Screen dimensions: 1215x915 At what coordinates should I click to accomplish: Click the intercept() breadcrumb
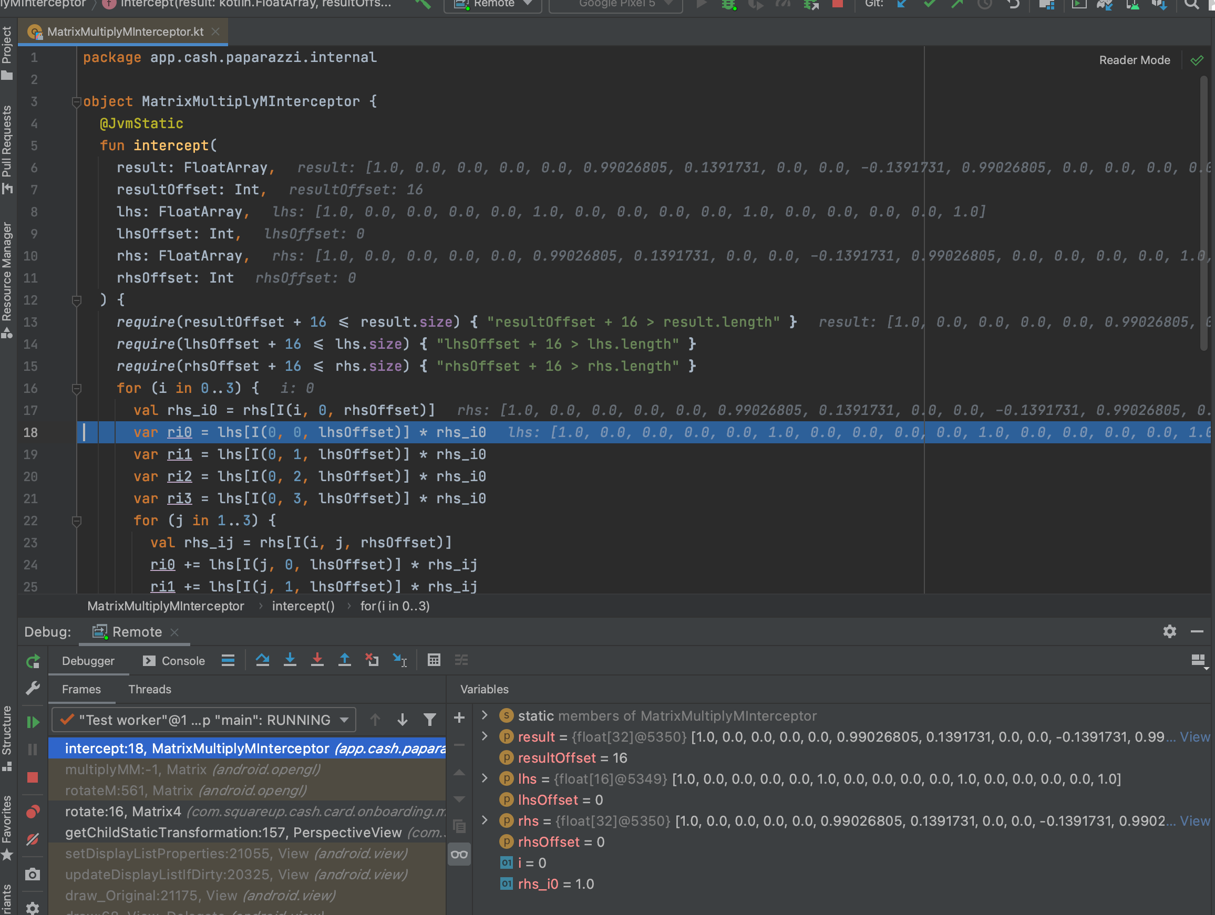point(303,606)
